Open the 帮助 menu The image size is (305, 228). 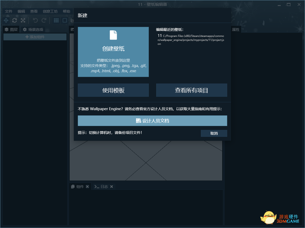[x=66, y=11]
